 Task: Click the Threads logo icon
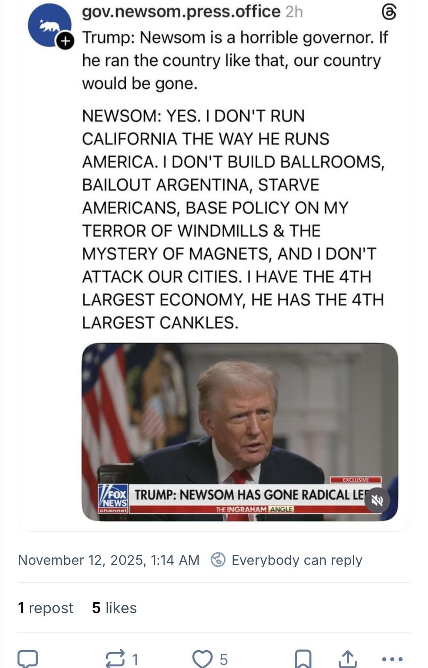(x=388, y=13)
